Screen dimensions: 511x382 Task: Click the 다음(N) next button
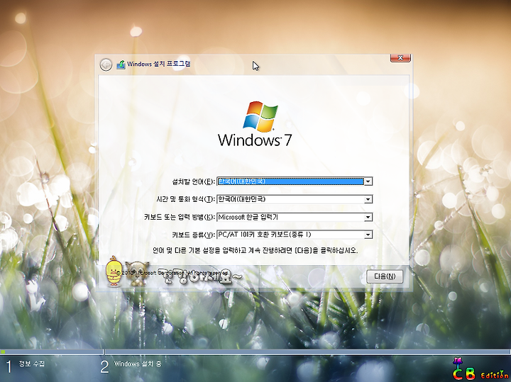click(385, 276)
